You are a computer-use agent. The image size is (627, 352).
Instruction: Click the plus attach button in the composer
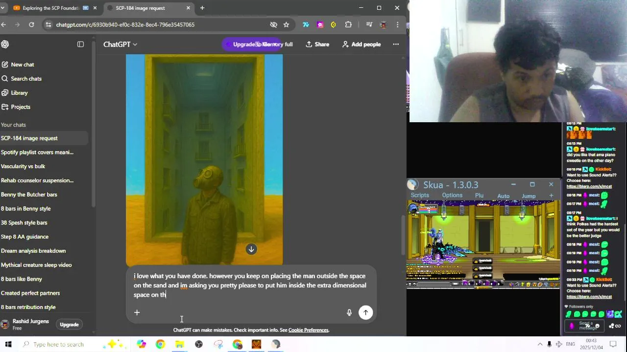pos(137,312)
